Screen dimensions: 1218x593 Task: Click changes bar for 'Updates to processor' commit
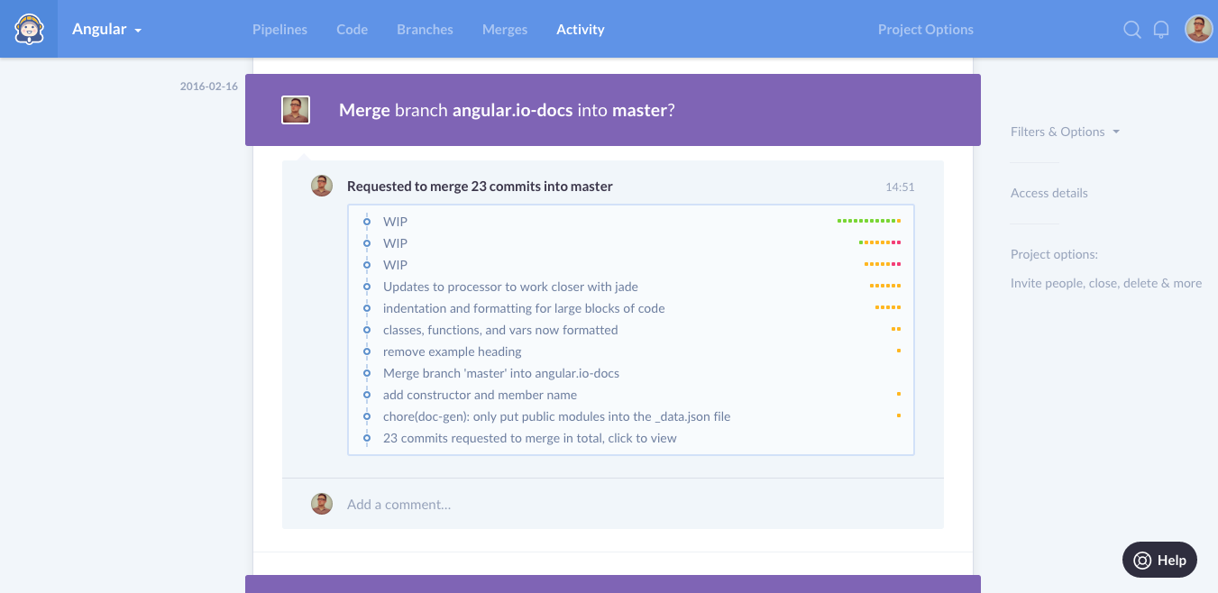click(885, 287)
